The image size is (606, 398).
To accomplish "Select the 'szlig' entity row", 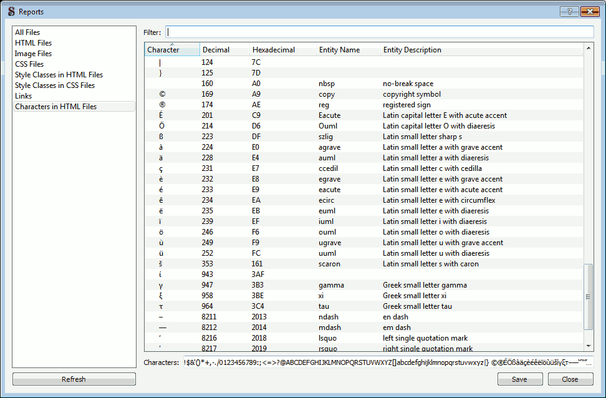I will [x=363, y=137].
